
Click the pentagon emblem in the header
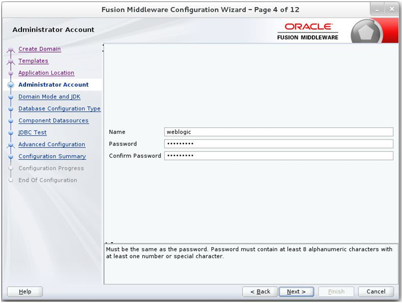[x=366, y=32]
